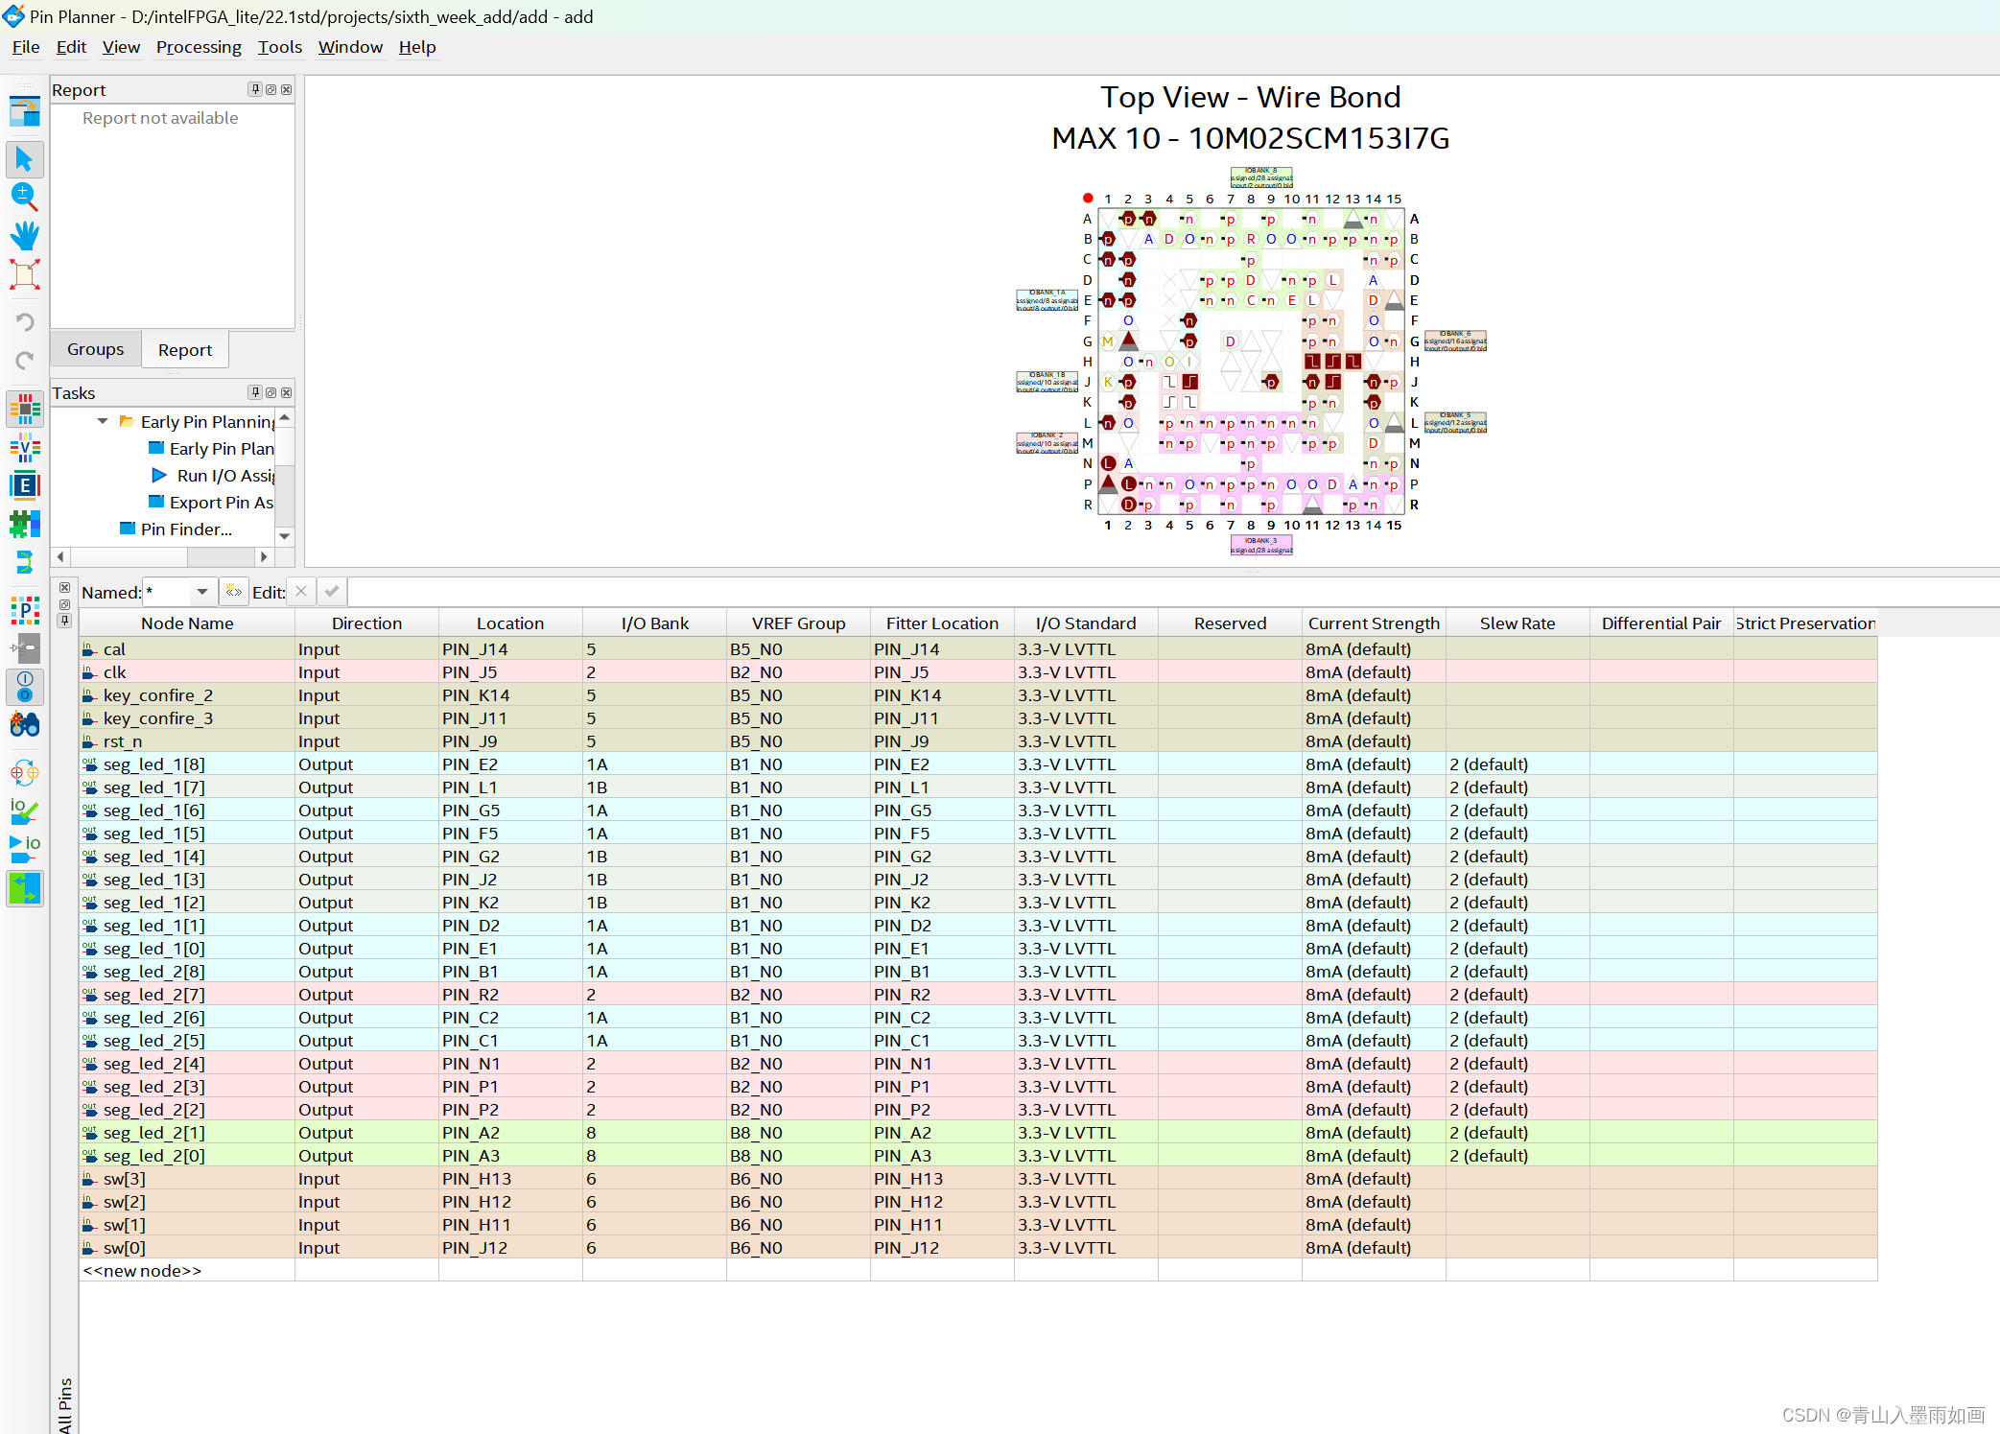Switch to the Groups tab
This screenshot has width=2000, height=1434.
click(x=95, y=348)
